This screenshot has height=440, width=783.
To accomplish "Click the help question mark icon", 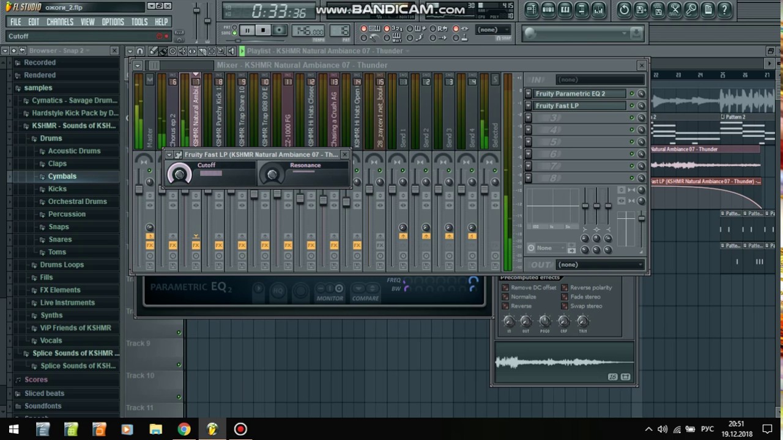I will pyautogui.click(x=724, y=10).
